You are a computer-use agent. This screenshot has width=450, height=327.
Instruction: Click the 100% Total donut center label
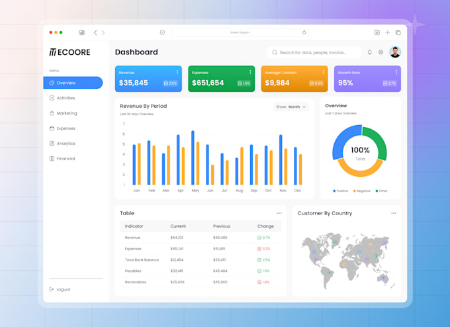click(360, 154)
